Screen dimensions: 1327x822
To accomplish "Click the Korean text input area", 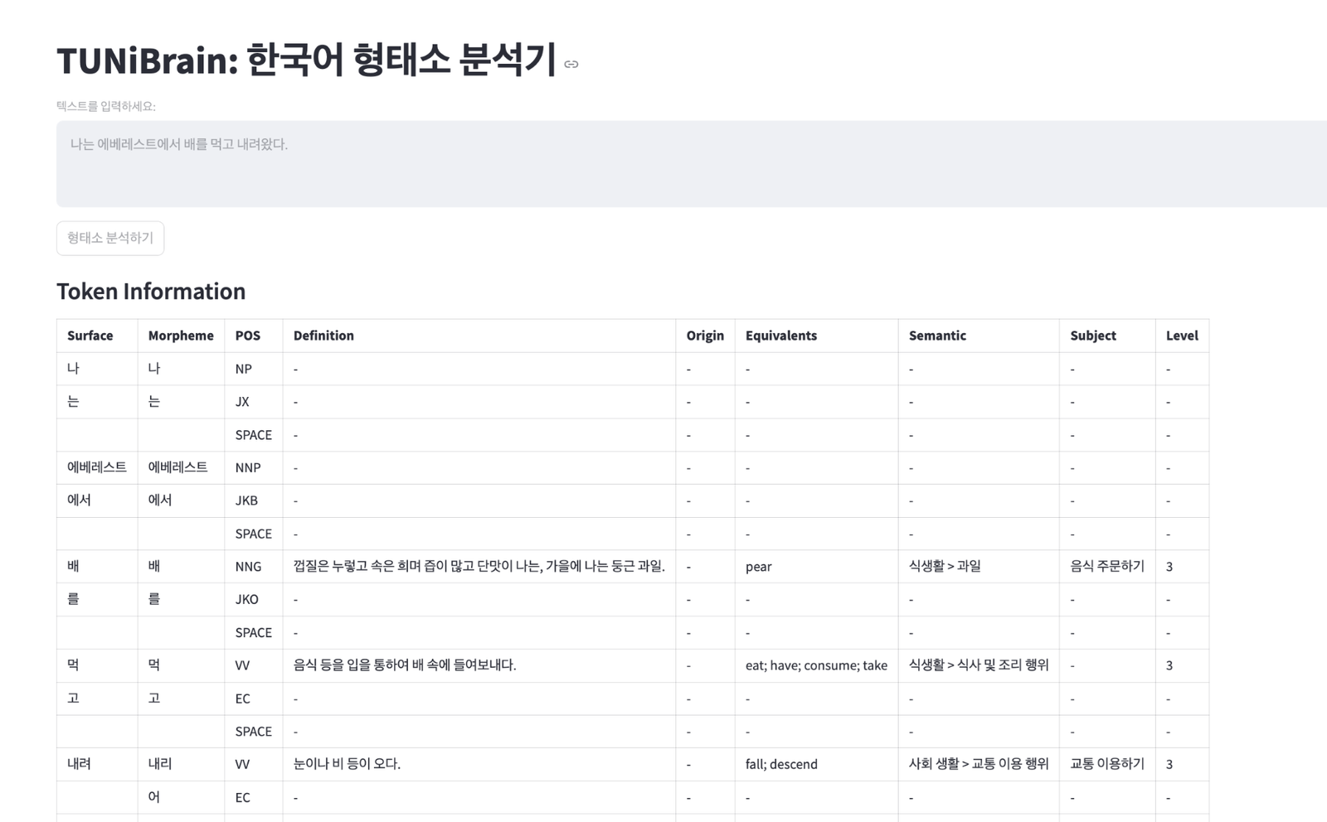I will click(690, 164).
